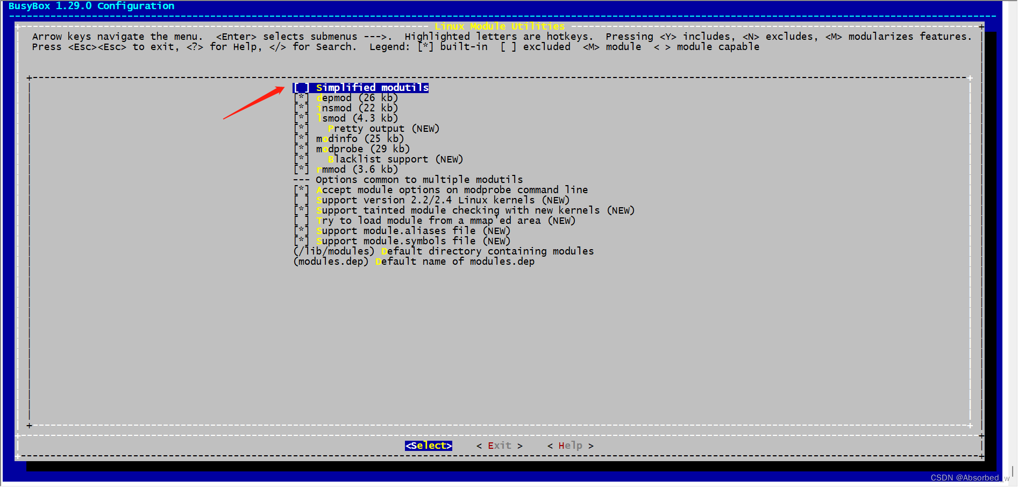1018x487 pixels.
Task: Select the 'insmod (22 kb)' entry label
Action: click(x=357, y=108)
